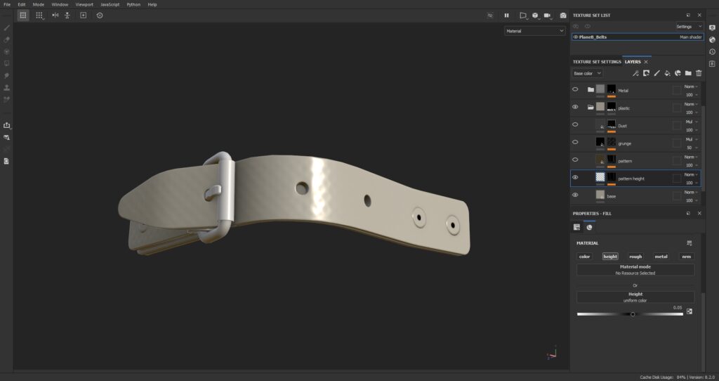Hide the plastic folder layer
This screenshot has height=381, width=719.
[x=575, y=107]
